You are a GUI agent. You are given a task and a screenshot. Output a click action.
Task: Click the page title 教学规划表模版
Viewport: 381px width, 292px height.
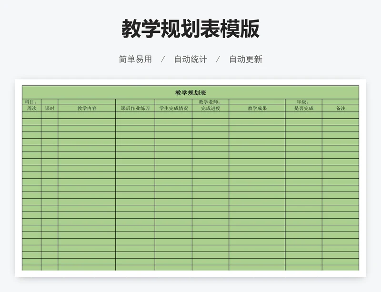click(x=190, y=29)
